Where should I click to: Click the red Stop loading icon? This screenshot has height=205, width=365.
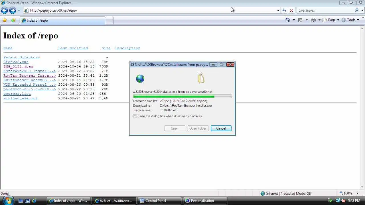pyautogui.click(x=291, y=11)
